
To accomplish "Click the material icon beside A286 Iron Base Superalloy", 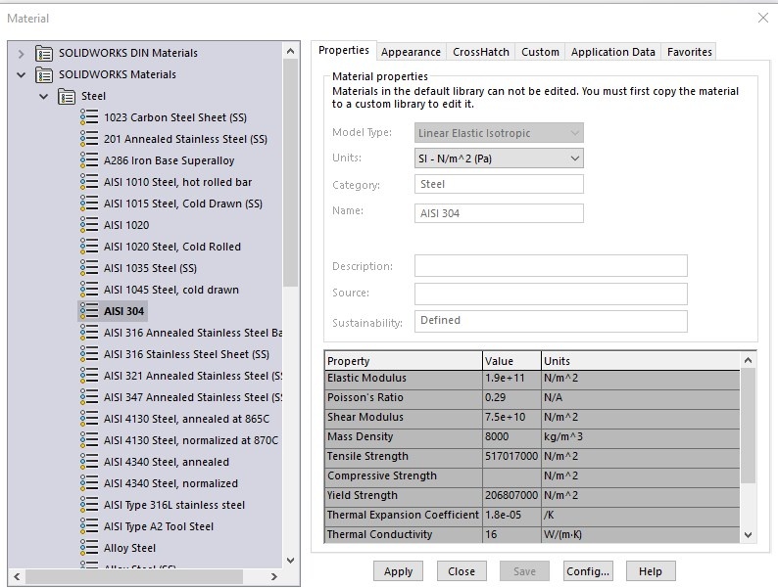I will click(89, 160).
